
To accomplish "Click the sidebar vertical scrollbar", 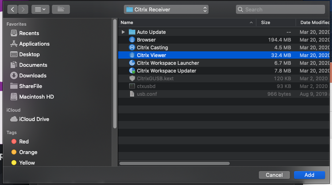I will coord(115,74).
